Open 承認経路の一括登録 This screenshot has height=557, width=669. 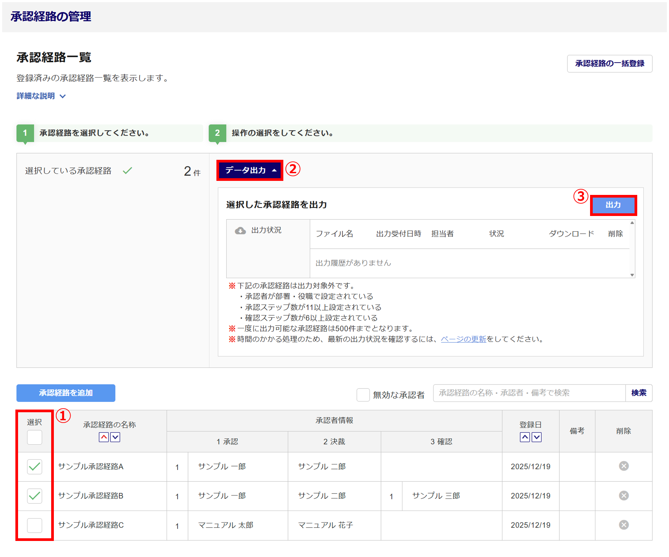[x=609, y=64]
